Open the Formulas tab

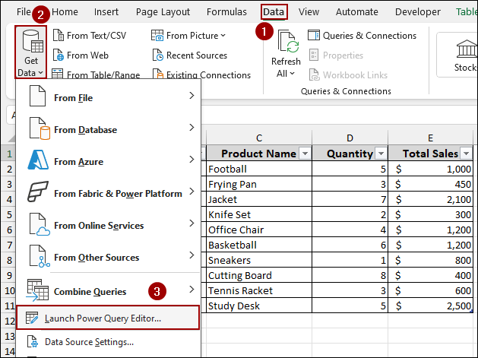(226, 12)
